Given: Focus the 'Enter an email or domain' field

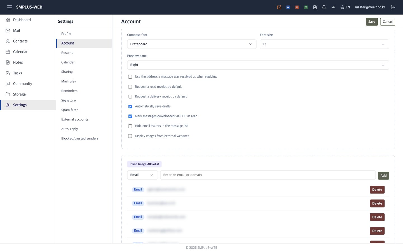Looking at the screenshot, I should (x=268, y=175).
